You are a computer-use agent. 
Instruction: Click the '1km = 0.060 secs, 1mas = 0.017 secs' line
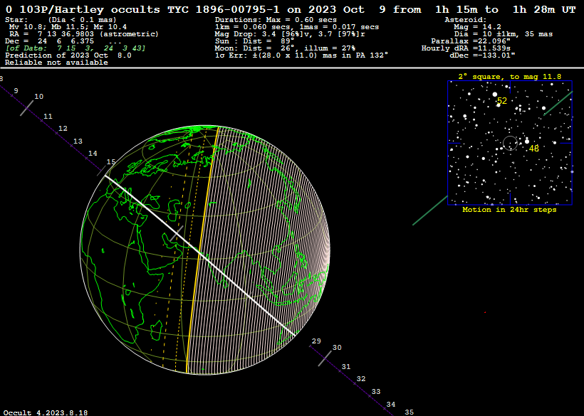297,27
